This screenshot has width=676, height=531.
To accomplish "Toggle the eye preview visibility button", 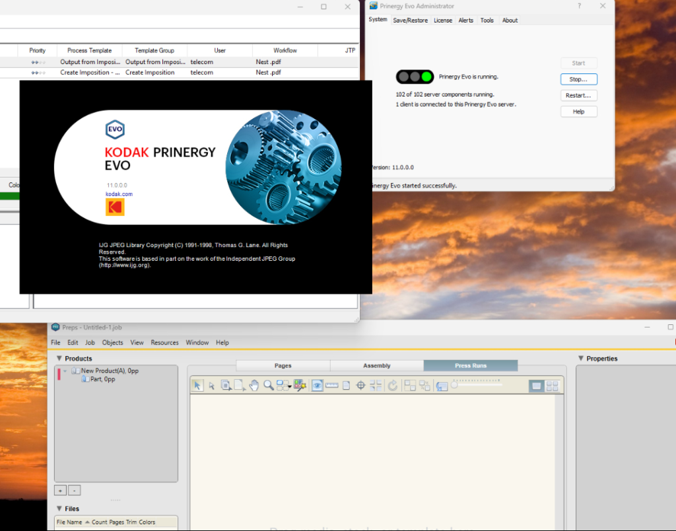I will click(317, 386).
